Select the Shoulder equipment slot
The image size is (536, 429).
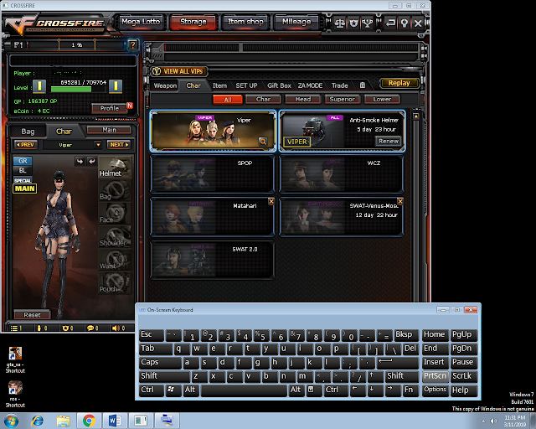tap(116, 236)
